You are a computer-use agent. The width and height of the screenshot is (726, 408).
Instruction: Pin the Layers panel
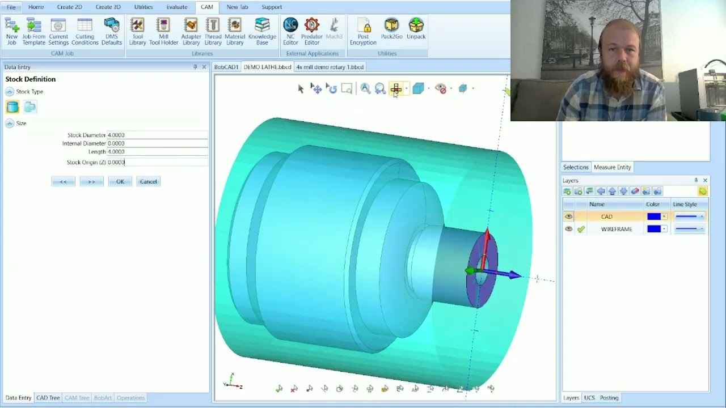click(x=696, y=180)
